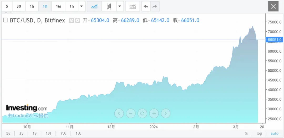Toggle percent scale at bottom right
284x138 pixels.
[x=246, y=134]
